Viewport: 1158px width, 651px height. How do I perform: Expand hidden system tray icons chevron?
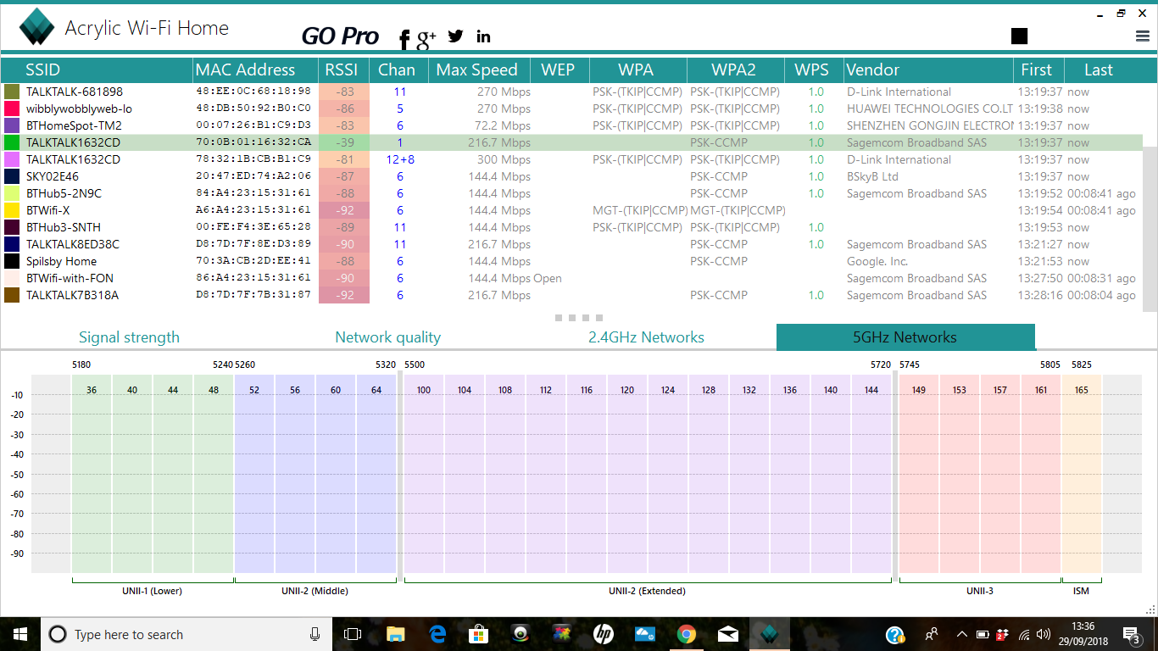(x=961, y=634)
